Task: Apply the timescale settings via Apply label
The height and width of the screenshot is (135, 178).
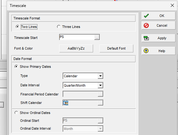Action: 162,38
